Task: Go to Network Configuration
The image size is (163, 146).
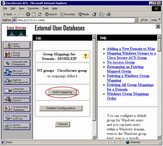Action: pos(17,72)
